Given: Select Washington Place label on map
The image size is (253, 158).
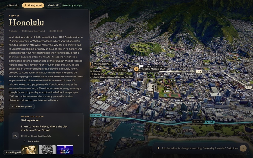Looking at the screenshot, I should pos(103,64).
